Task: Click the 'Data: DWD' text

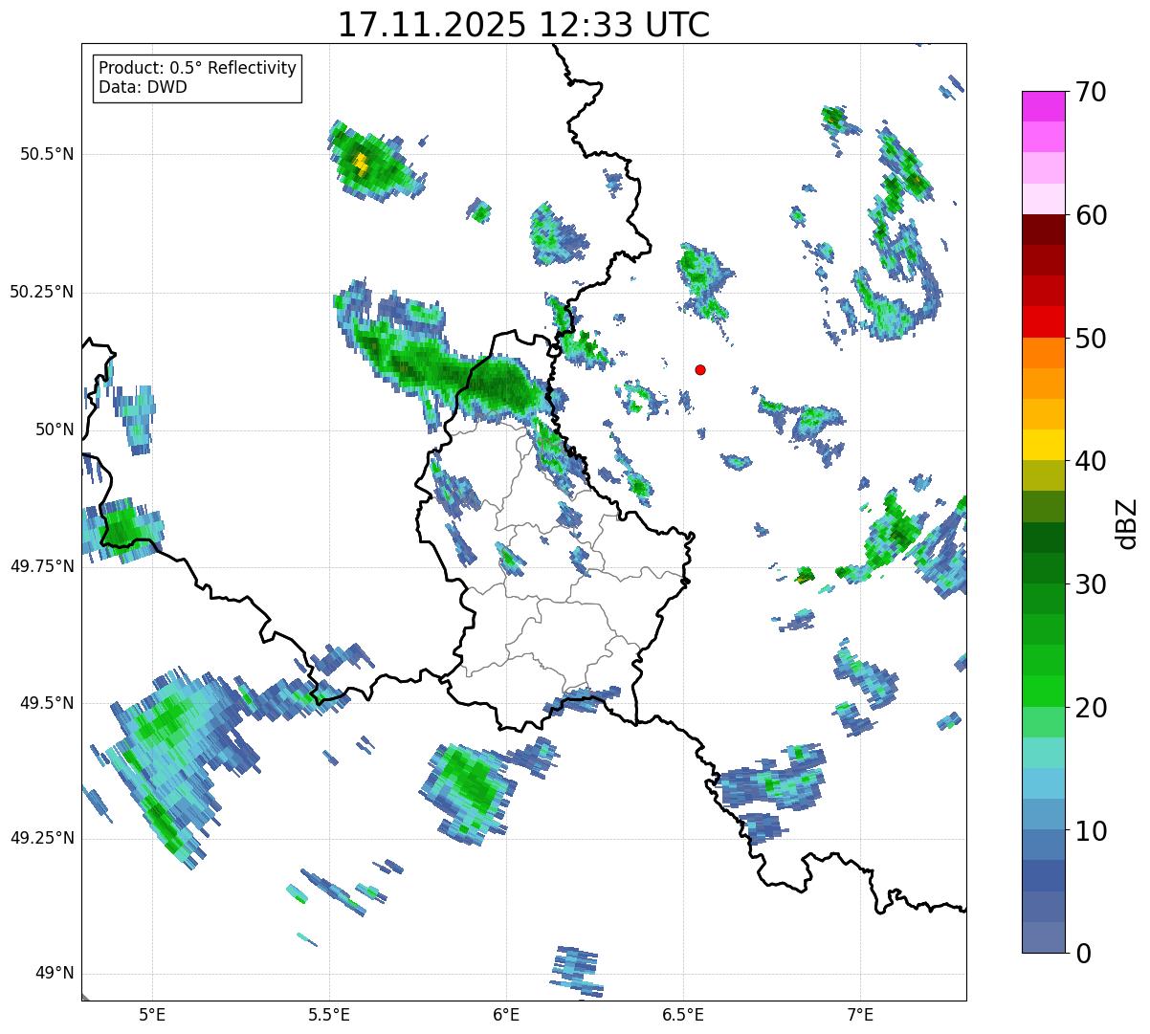Action: (143, 87)
